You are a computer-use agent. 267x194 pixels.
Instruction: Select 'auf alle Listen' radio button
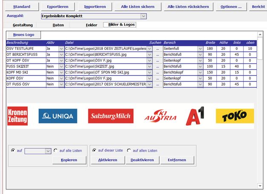[x=55, y=151]
